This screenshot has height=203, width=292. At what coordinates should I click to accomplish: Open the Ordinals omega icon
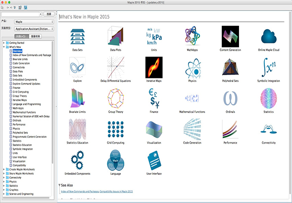tap(230, 98)
